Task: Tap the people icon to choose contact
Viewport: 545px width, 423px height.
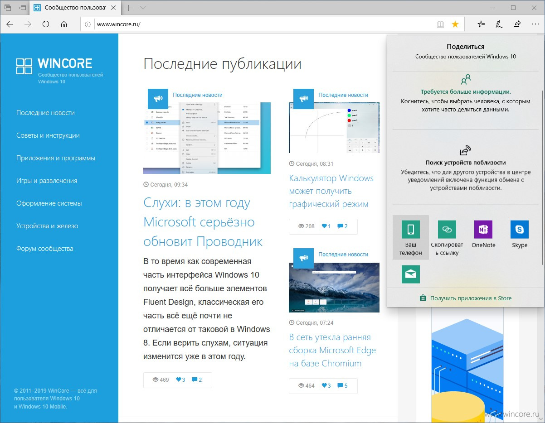Action: [466, 80]
